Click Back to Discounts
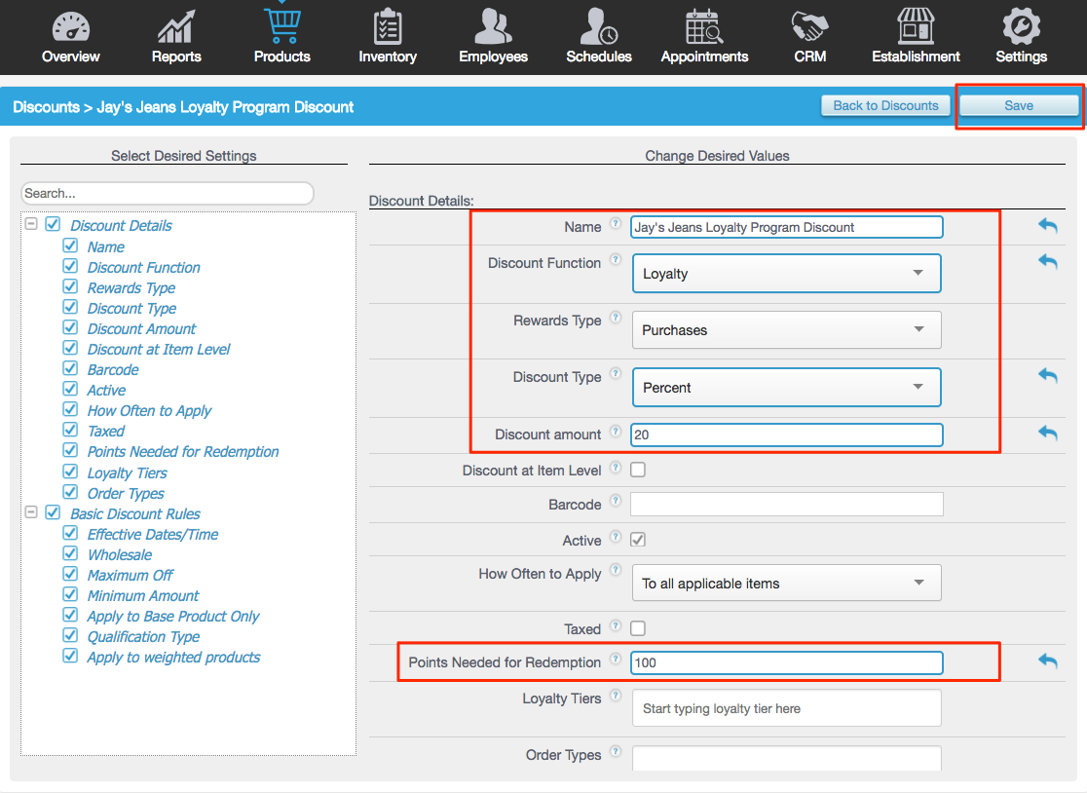 [x=884, y=105]
